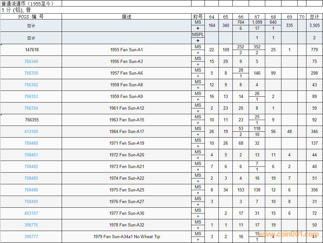Viewport: 323px width, 243px height.
Task: Click the 描述 column header
Action: 127,17
